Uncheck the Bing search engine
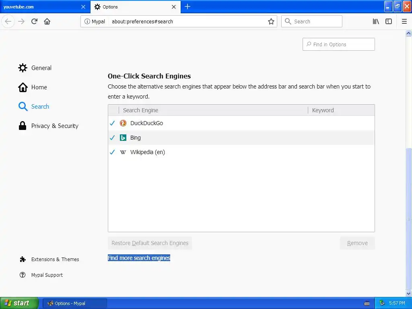Screen dimensions: 412x309 tap(112, 138)
